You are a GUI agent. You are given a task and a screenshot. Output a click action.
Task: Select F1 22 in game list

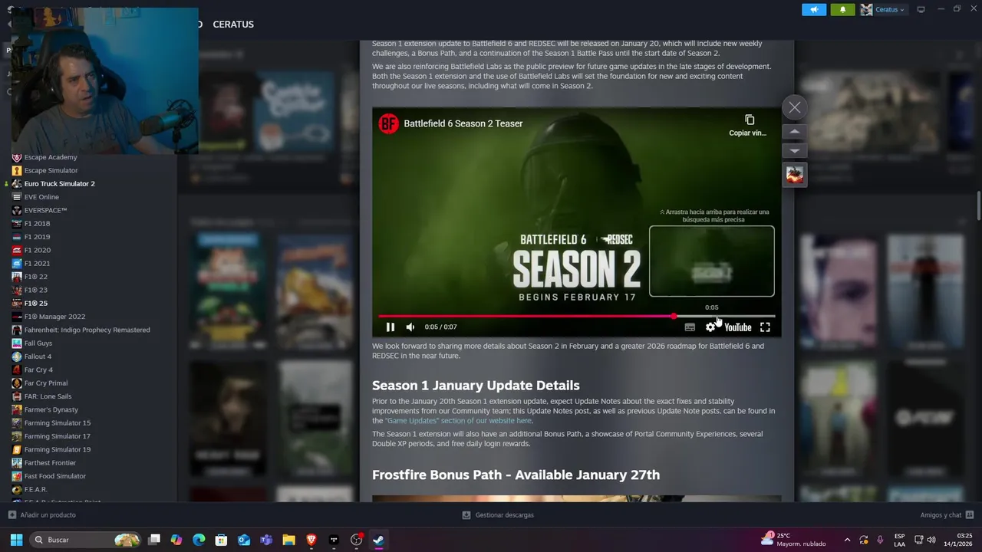click(x=35, y=277)
